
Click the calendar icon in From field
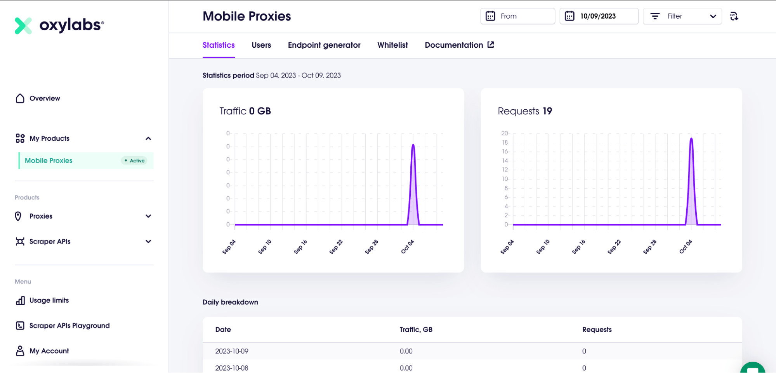point(490,16)
